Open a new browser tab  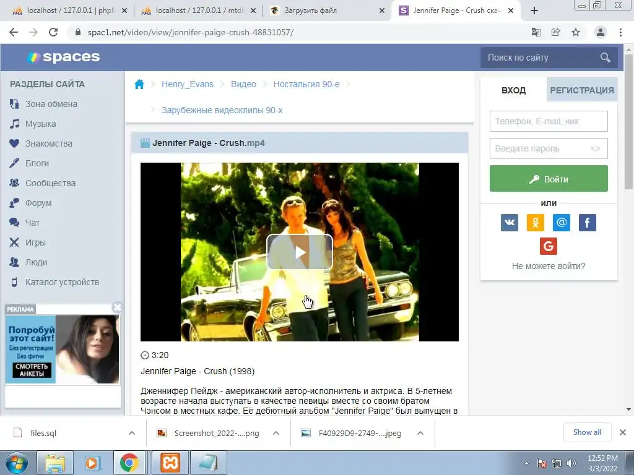tap(534, 11)
